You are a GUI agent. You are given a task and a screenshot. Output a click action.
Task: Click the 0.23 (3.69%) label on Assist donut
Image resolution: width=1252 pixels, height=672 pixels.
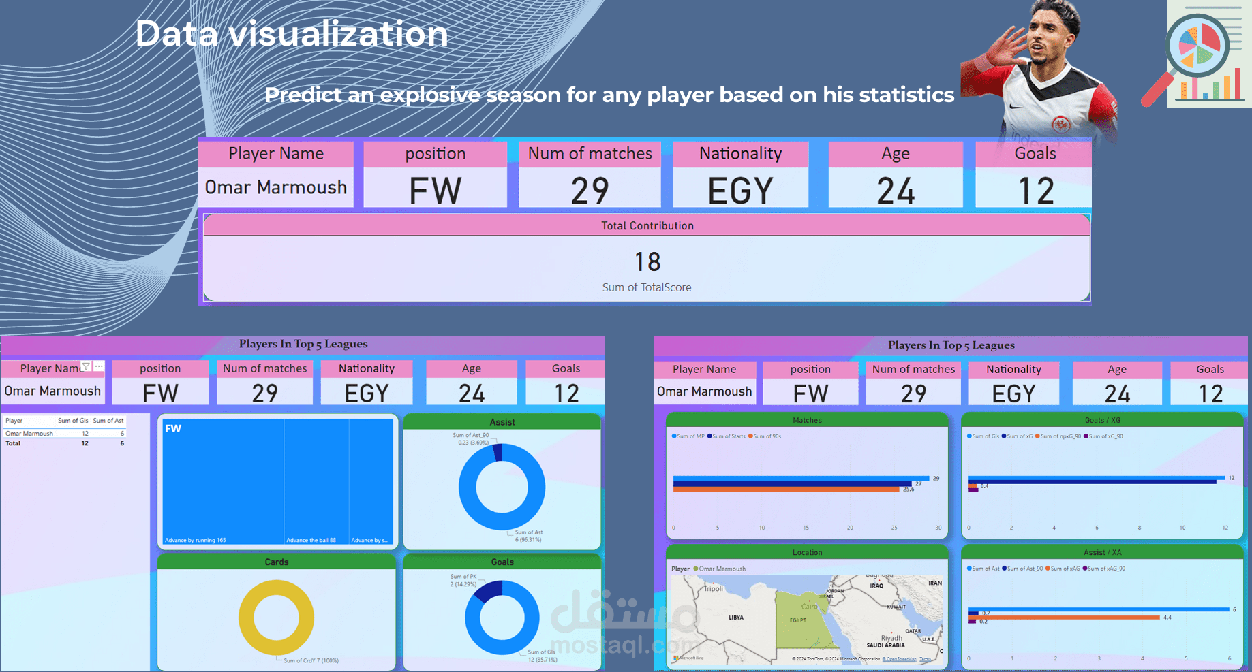(x=473, y=443)
